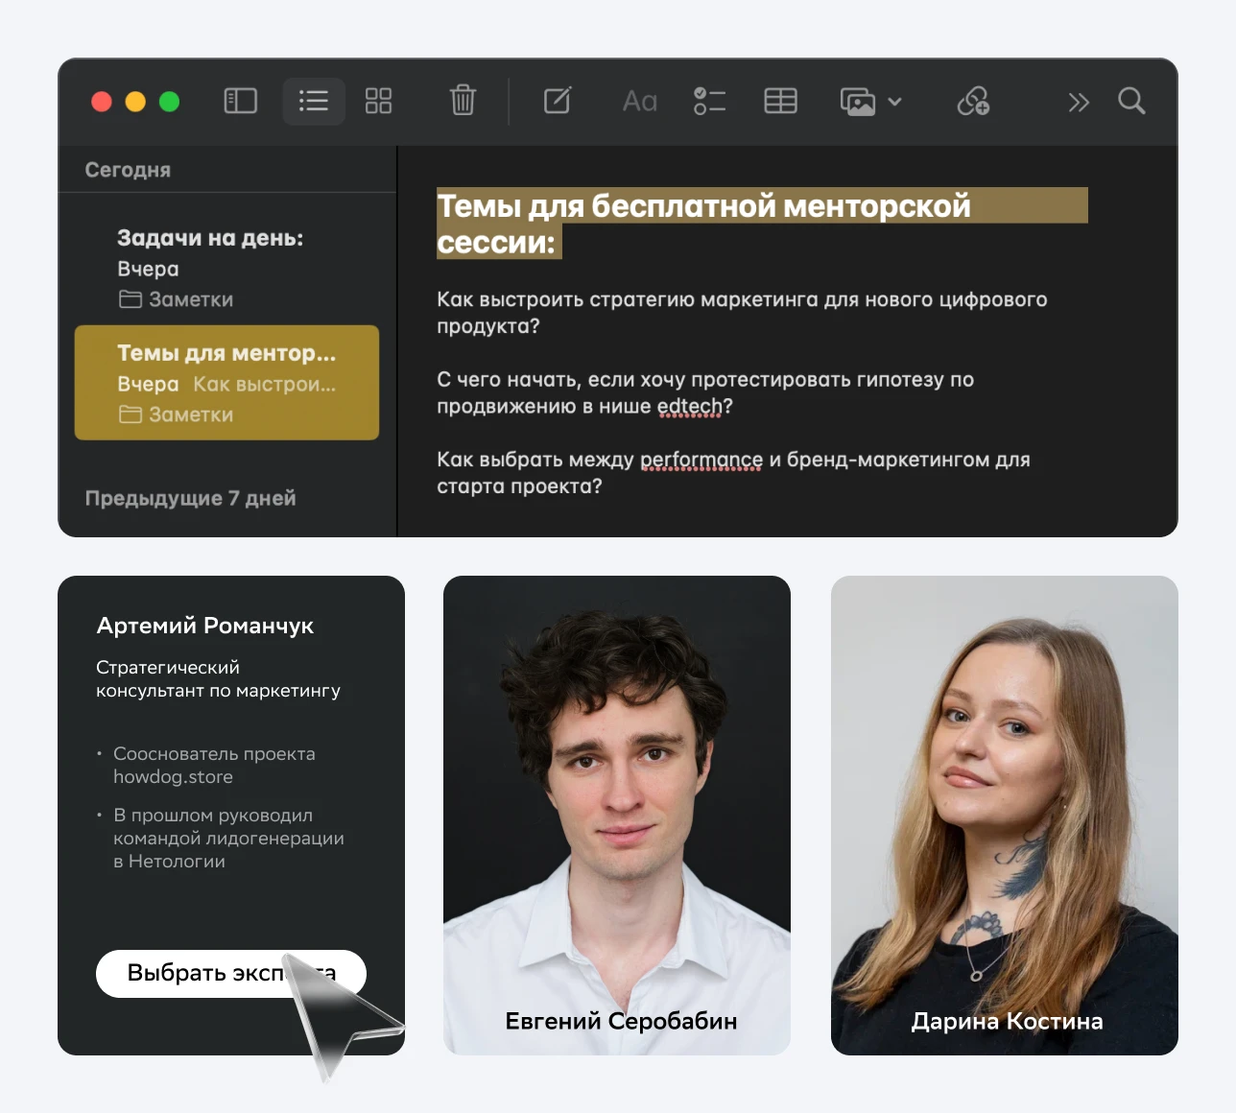
Task: Select Дарина Костина expert card
Action: point(1004,816)
